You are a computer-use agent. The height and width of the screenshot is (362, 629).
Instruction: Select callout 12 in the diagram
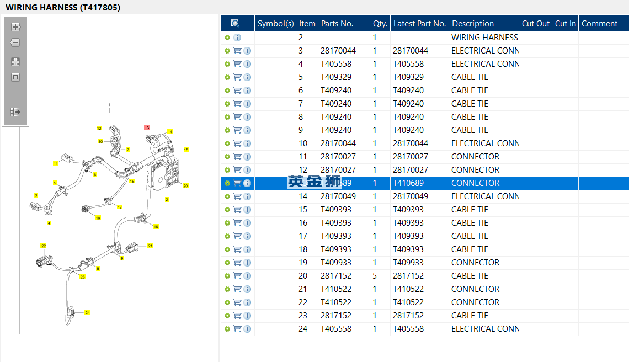coord(99,129)
